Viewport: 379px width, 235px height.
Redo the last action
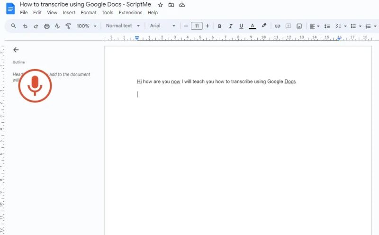(36, 26)
